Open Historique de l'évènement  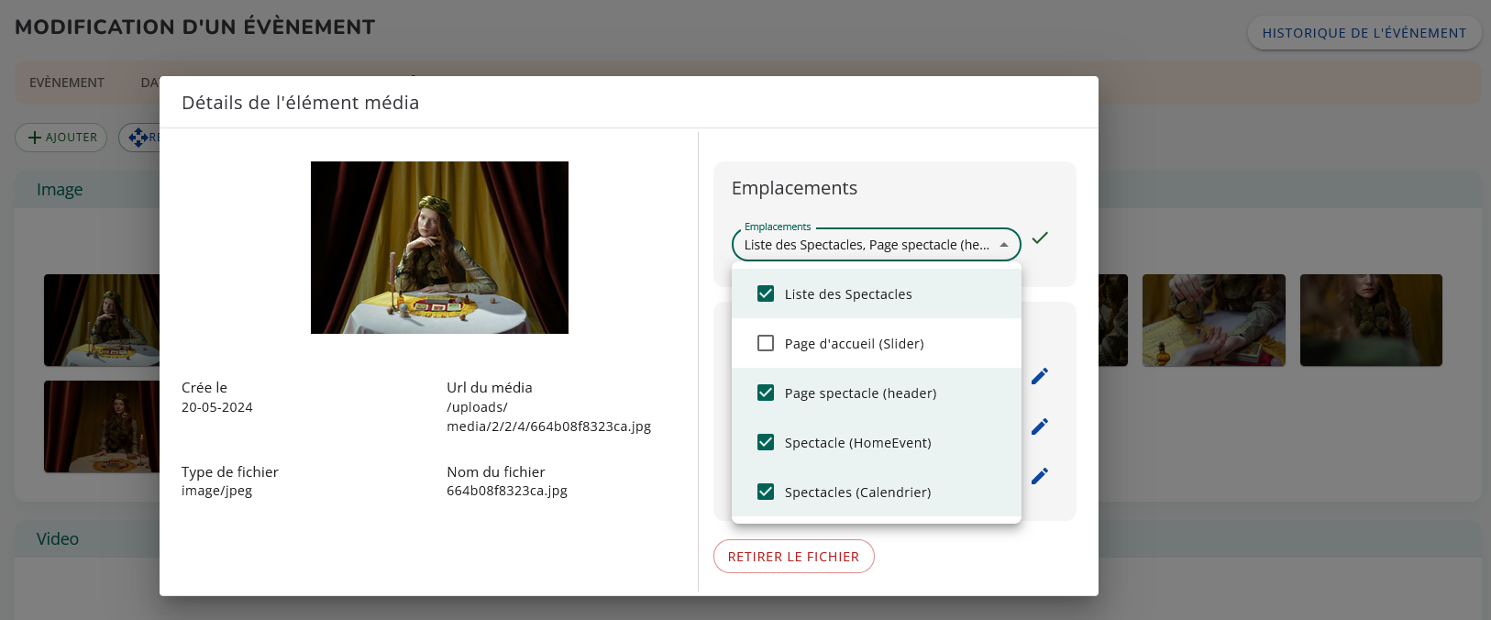tap(1364, 33)
